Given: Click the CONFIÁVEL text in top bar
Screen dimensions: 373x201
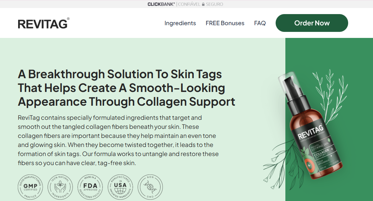Looking at the screenshot, I should click(x=189, y=4).
